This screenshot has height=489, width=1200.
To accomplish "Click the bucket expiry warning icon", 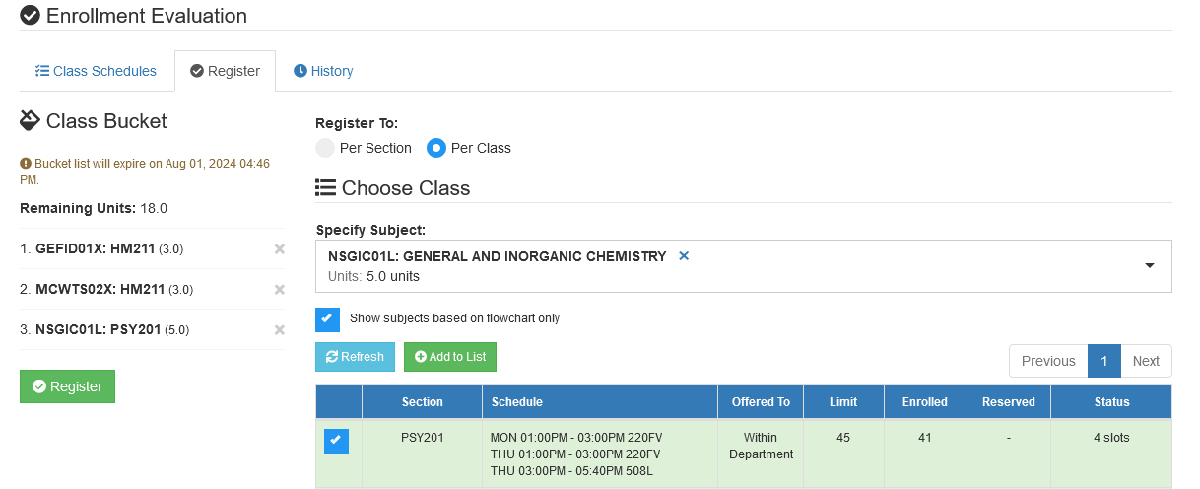I will [26, 164].
